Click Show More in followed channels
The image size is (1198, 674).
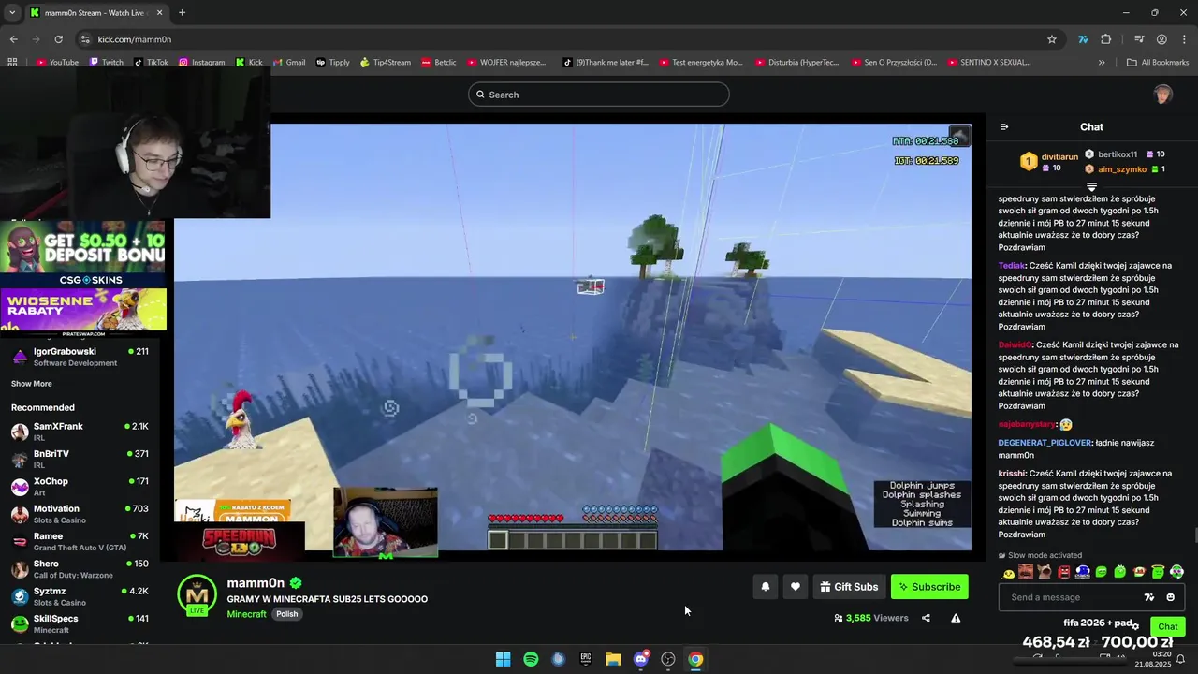[x=32, y=384]
